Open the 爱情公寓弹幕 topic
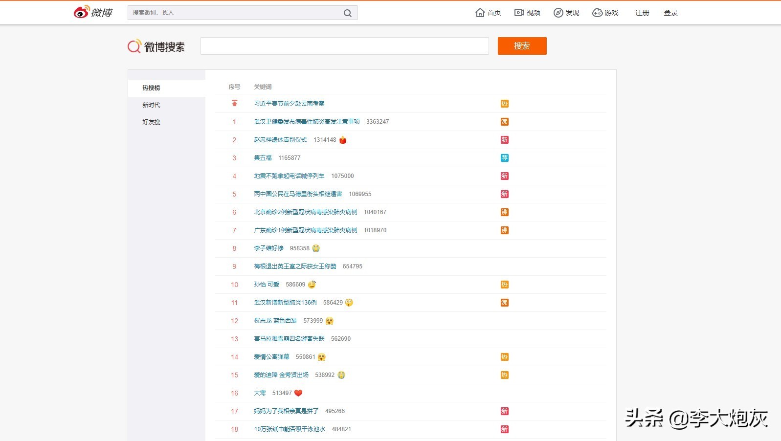 pos(271,357)
